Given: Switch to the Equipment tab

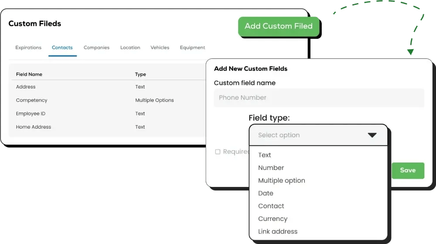Looking at the screenshot, I should tap(192, 47).
